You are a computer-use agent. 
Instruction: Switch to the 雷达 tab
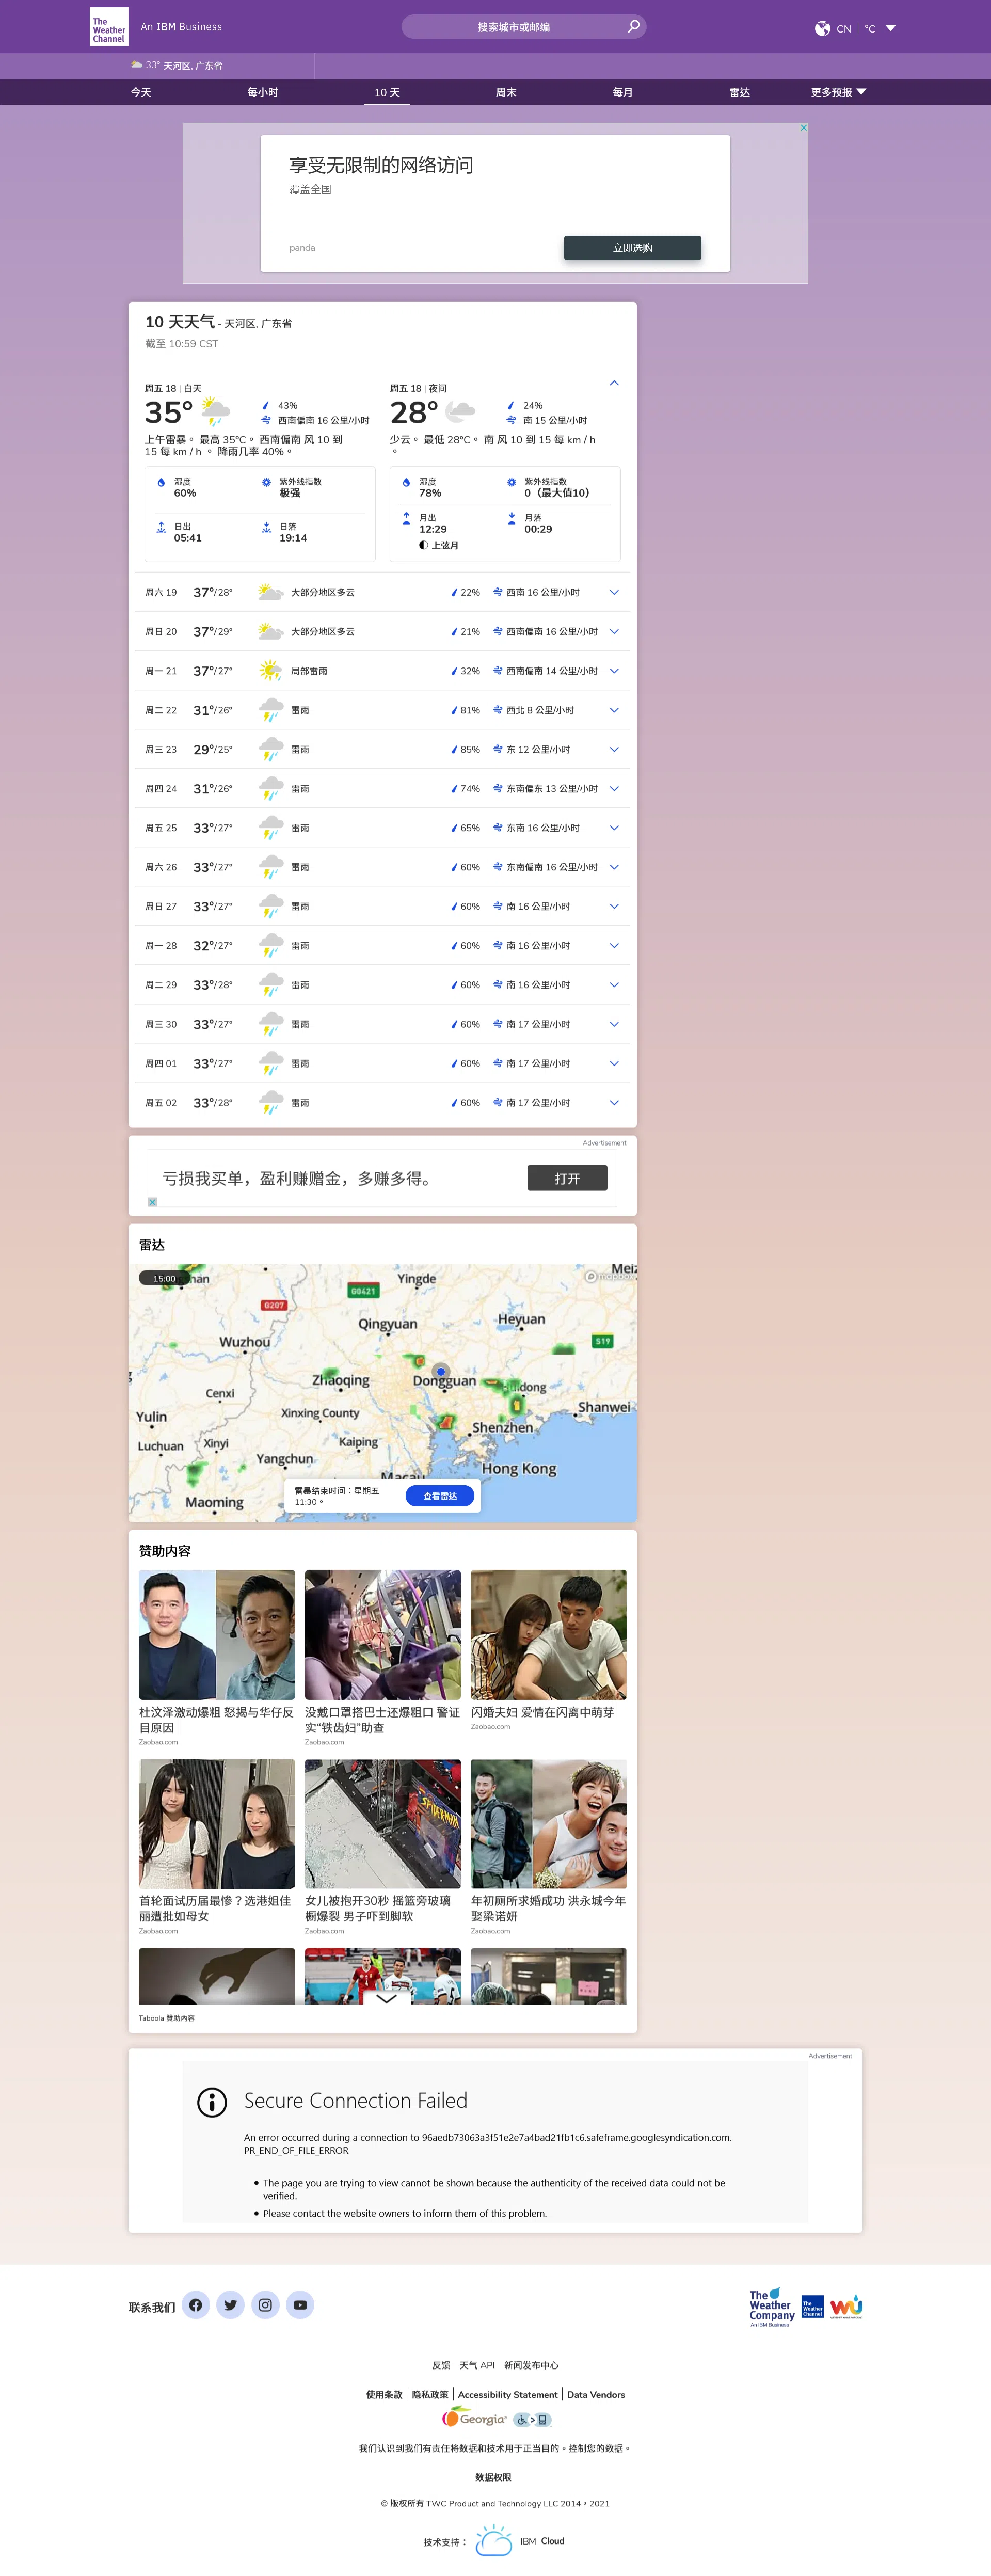(x=739, y=92)
